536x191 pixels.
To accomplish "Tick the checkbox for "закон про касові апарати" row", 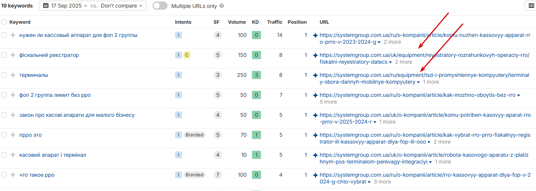I will pos(4,115).
